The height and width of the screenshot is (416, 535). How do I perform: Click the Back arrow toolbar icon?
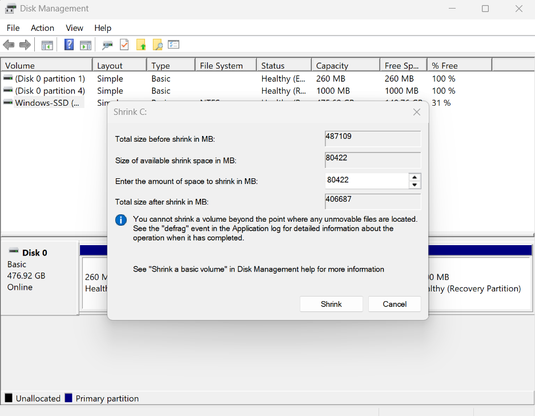pos(9,45)
